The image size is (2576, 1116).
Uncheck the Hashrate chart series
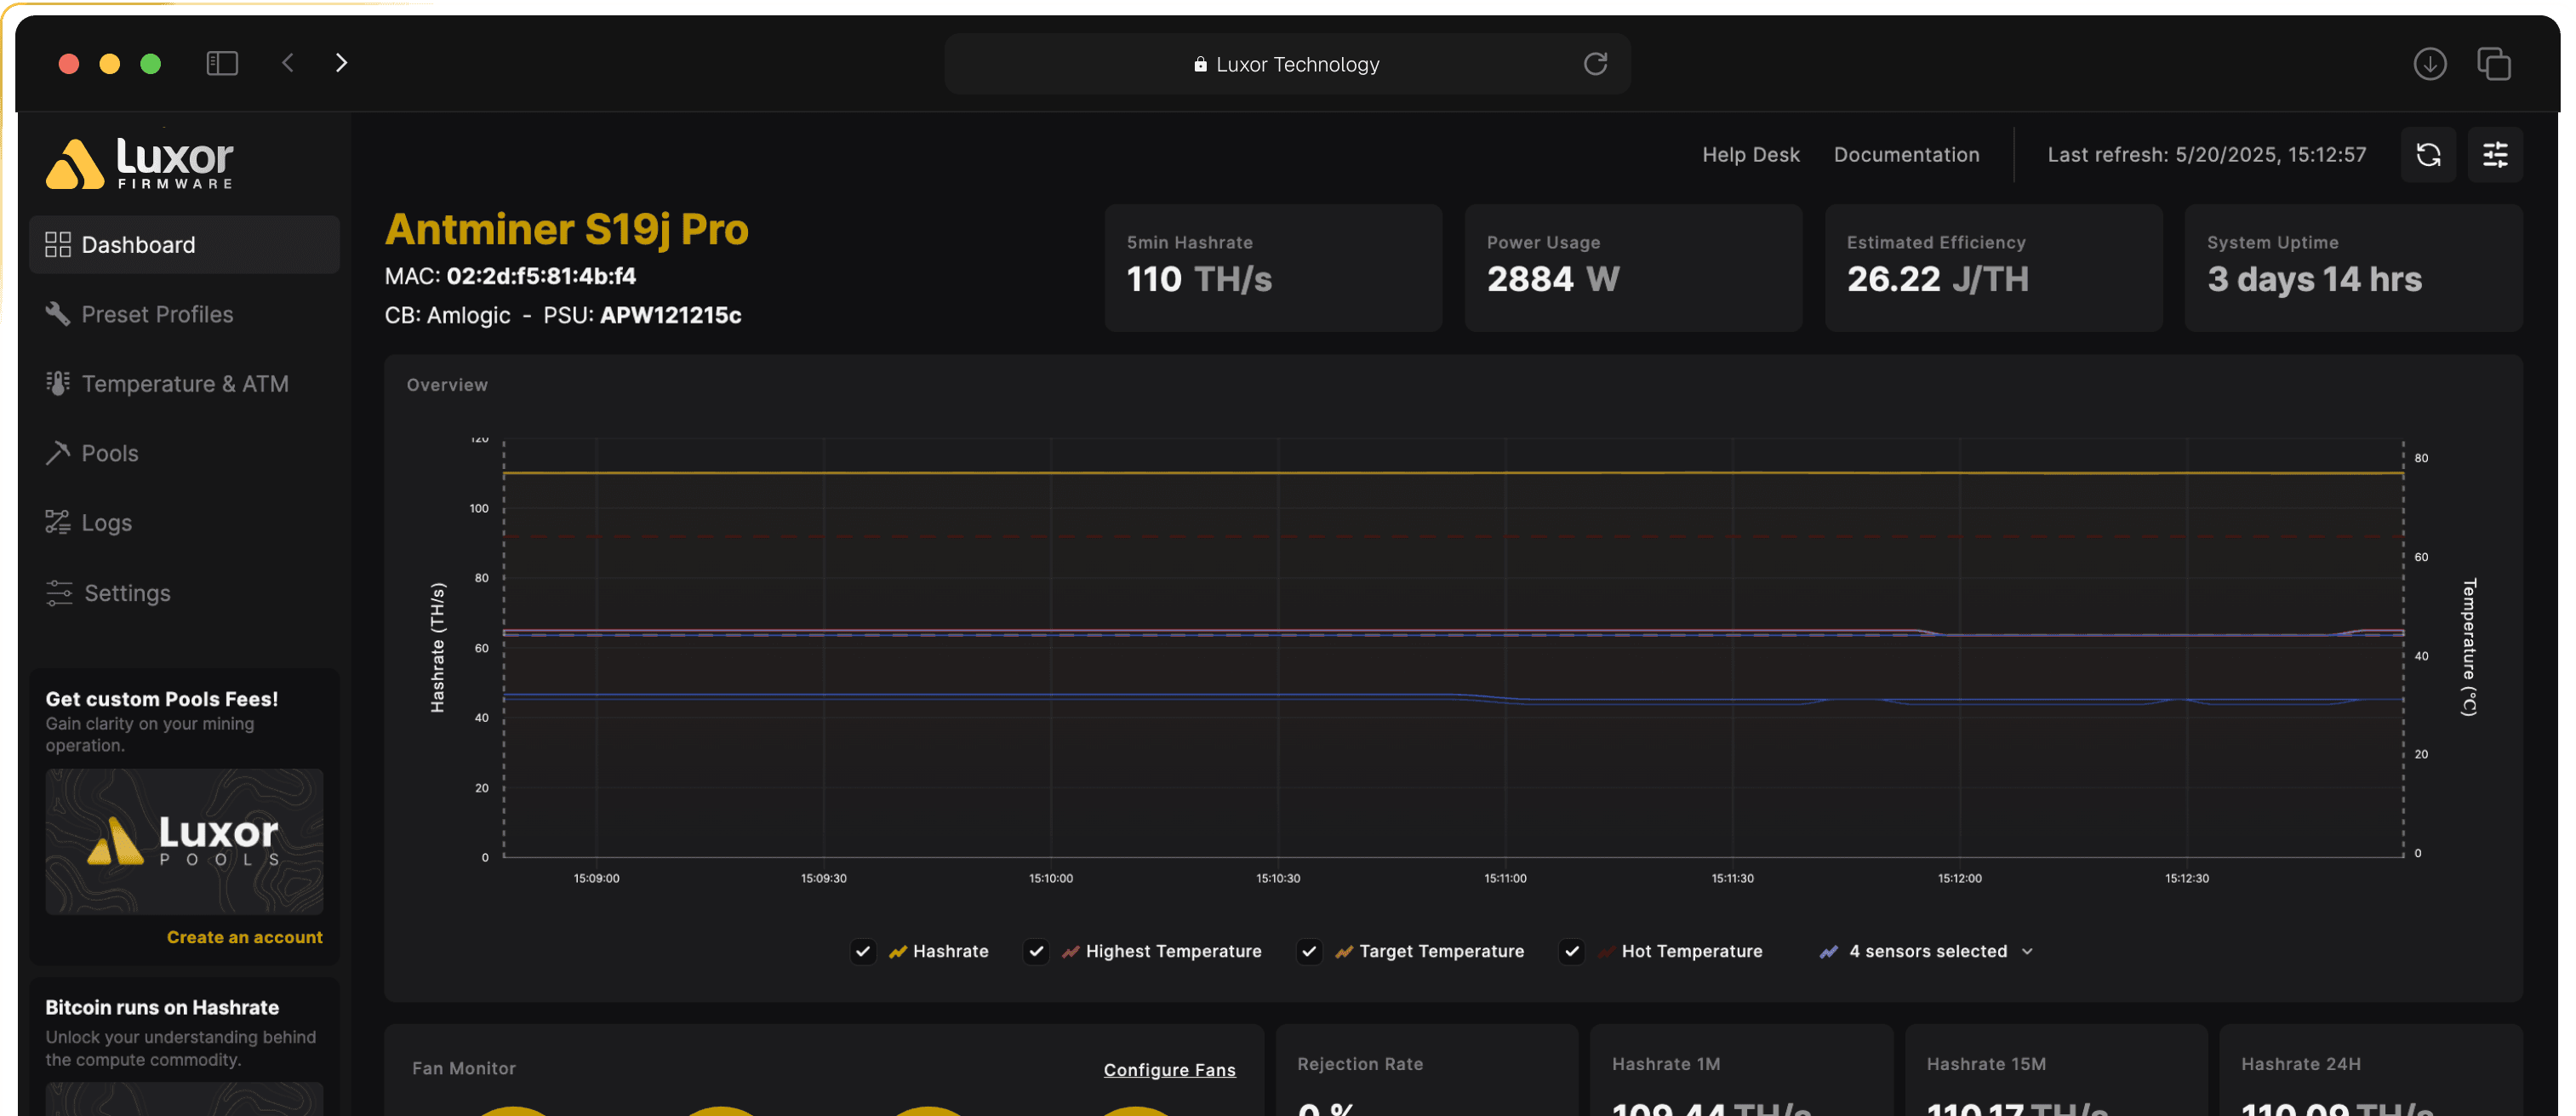coord(863,951)
